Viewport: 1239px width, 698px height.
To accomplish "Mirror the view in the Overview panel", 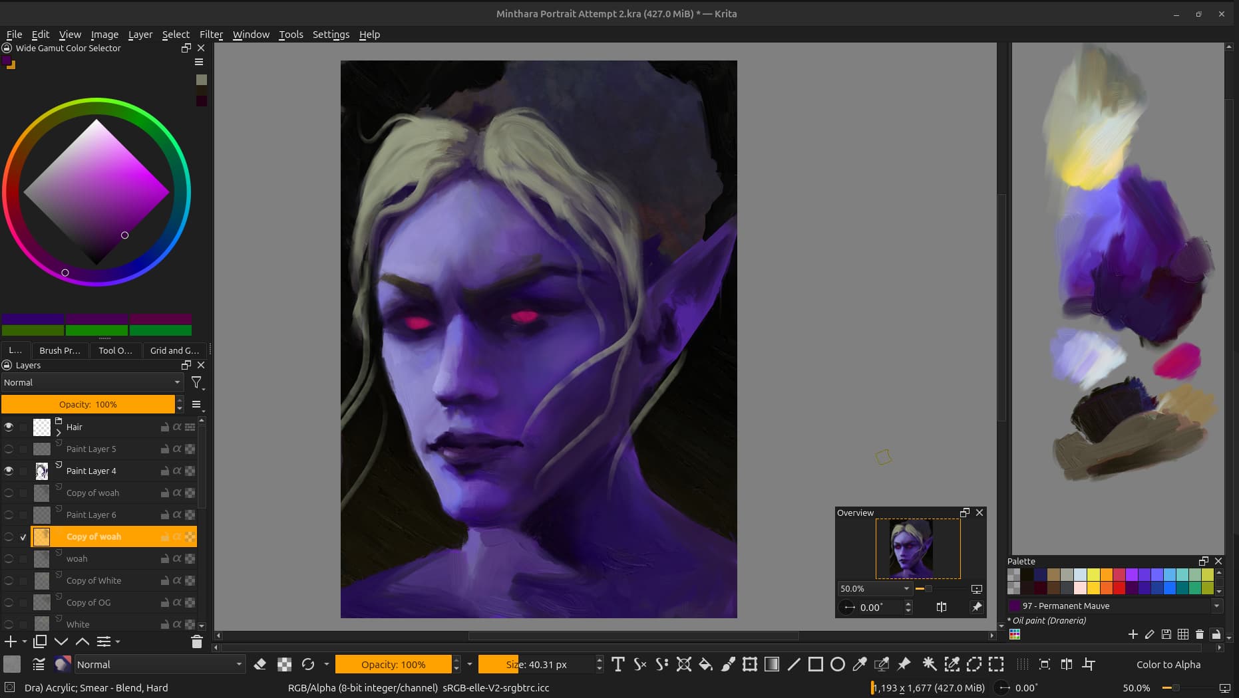I will click(x=941, y=607).
